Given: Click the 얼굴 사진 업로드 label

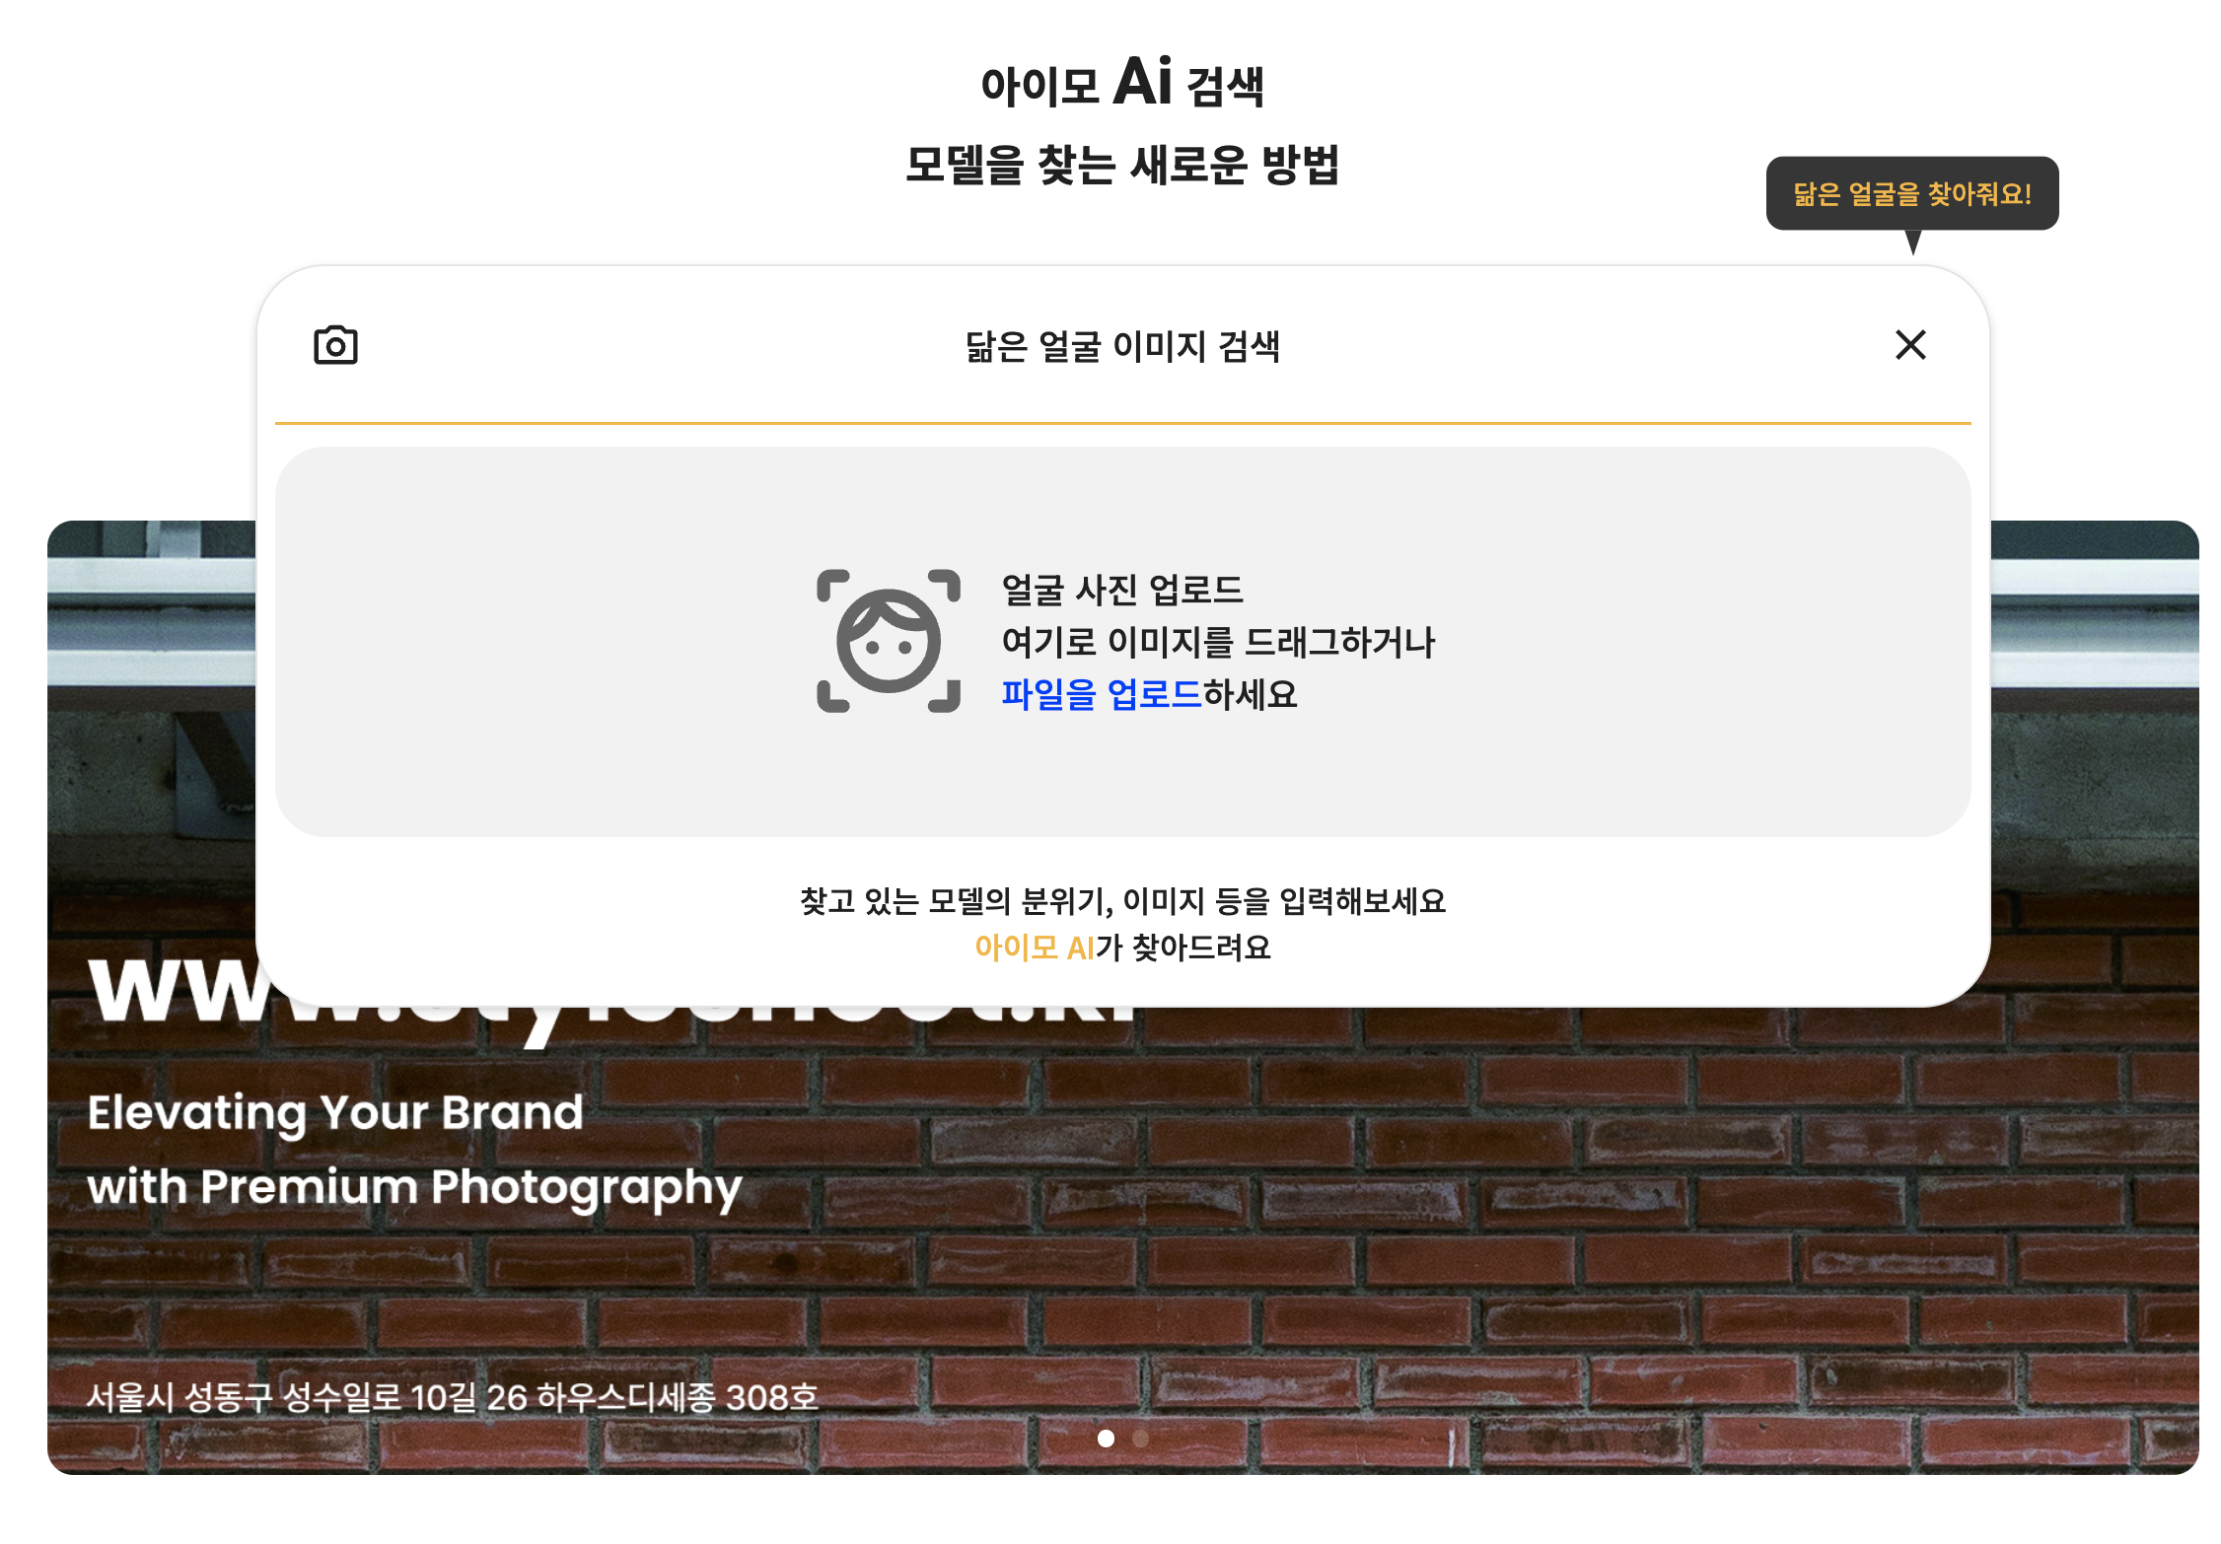Looking at the screenshot, I should click(x=1122, y=590).
